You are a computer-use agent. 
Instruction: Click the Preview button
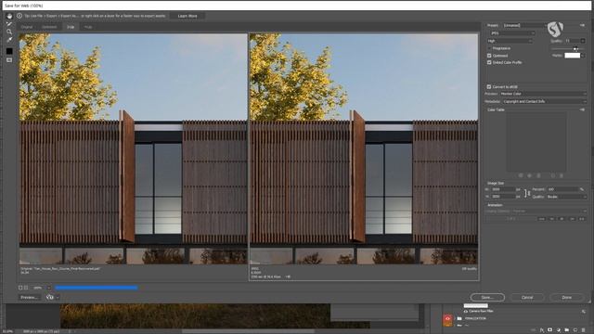point(29,297)
